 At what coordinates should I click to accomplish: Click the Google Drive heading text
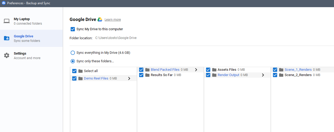pos(83,19)
